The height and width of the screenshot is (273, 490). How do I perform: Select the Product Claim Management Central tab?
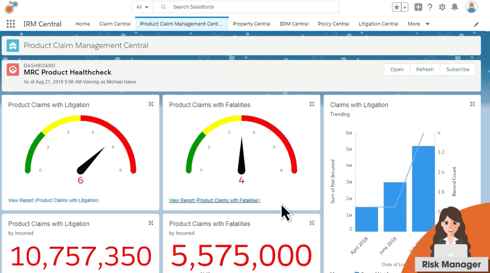click(181, 24)
